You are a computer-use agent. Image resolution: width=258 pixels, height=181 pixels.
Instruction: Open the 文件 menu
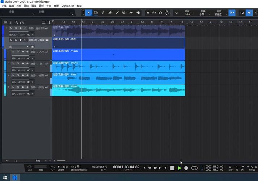(x=4, y=6)
